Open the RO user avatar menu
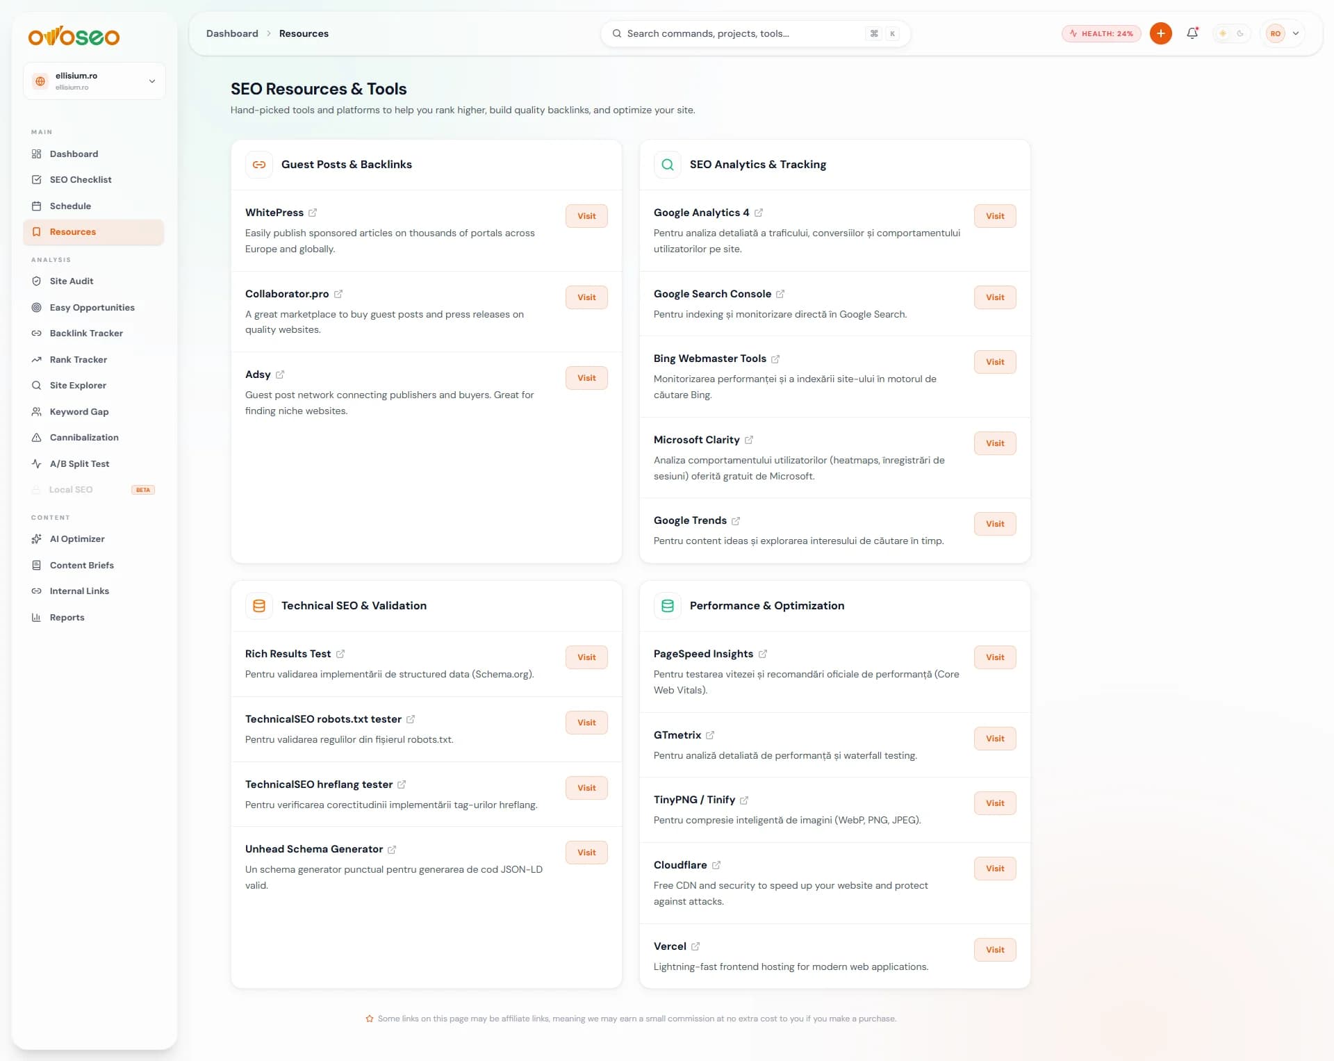Viewport: 1334px width, 1061px height. [1283, 33]
